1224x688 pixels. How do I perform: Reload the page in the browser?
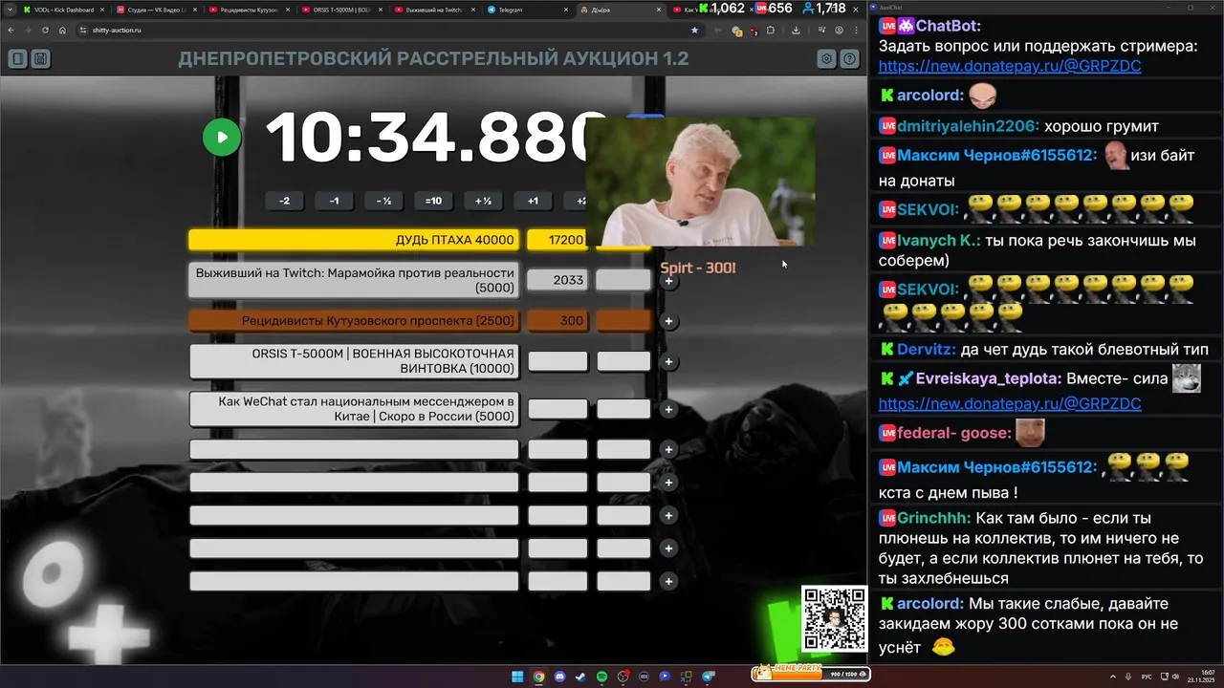click(x=45, y=31)
